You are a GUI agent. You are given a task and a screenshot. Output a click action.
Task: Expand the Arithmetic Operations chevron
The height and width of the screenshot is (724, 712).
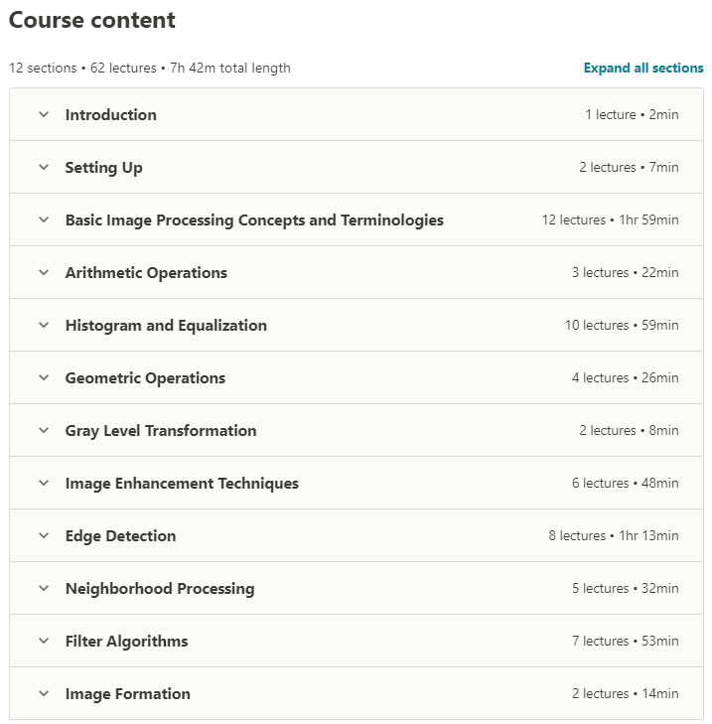point(44,272)
